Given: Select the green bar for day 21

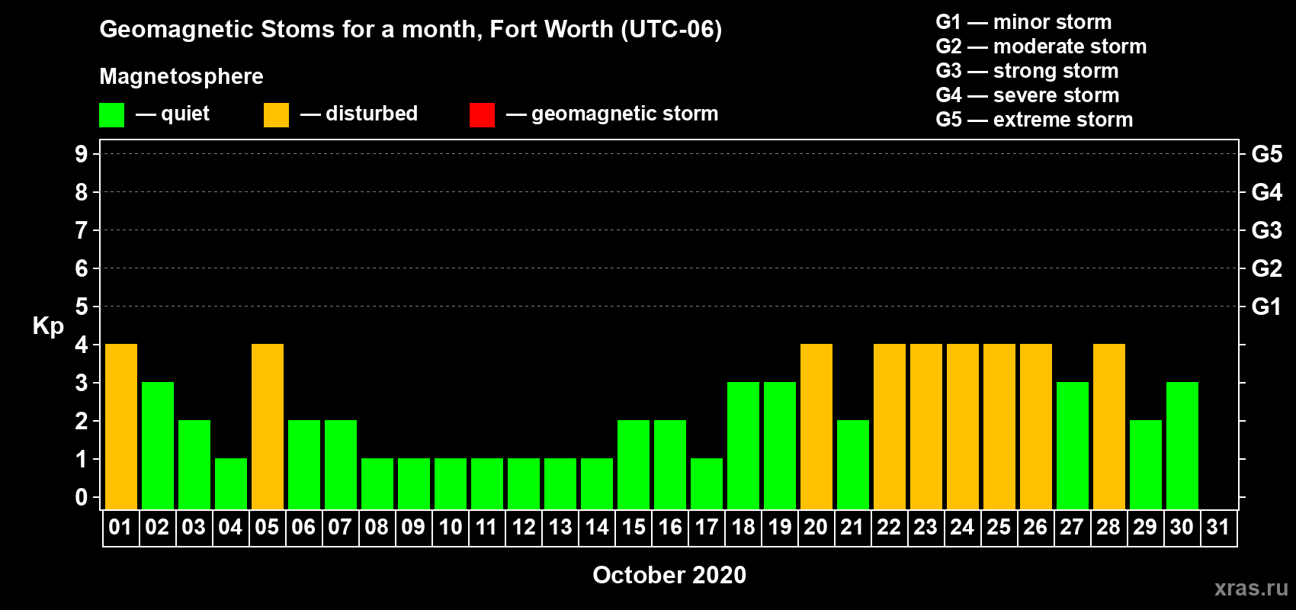Looking at the screenshot, I should [x=853, y=464].
